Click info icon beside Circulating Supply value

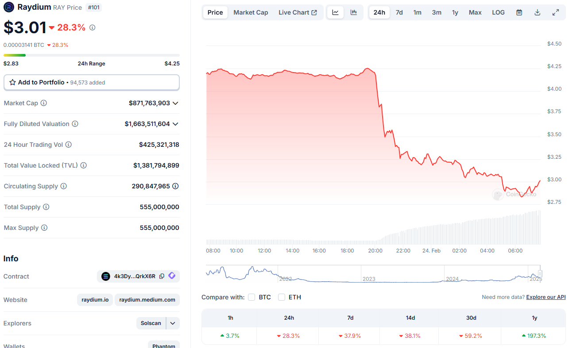(175, 186)
